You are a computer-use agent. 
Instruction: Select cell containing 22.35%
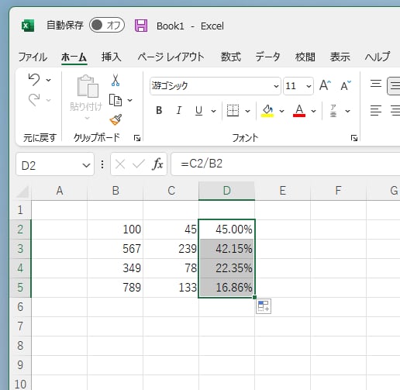226,268
